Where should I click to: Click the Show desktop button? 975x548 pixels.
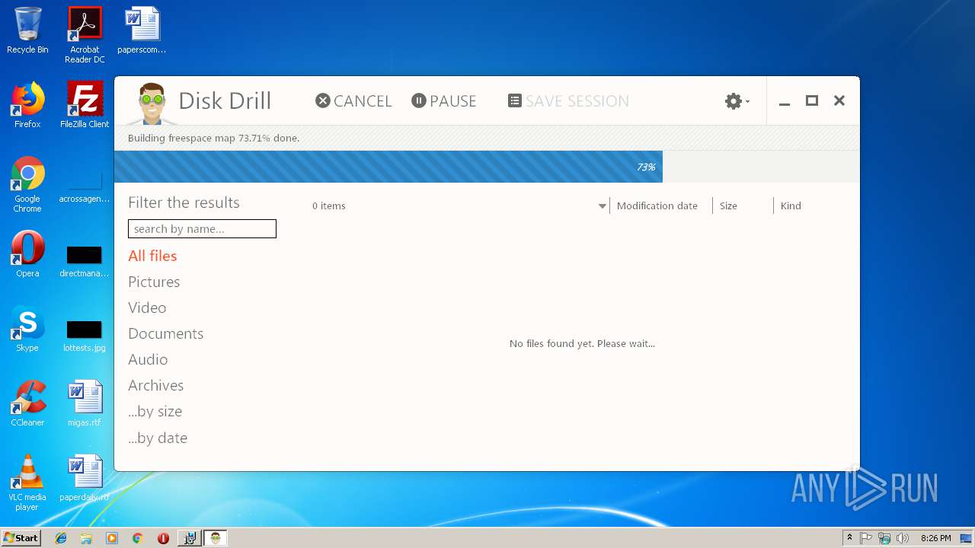[967, 538]
